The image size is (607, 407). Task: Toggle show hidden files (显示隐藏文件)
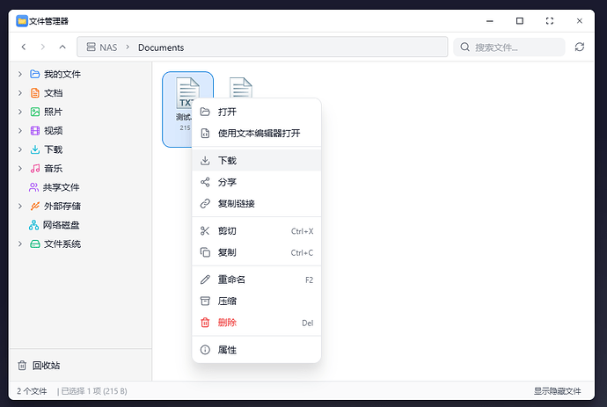point(557,390)
